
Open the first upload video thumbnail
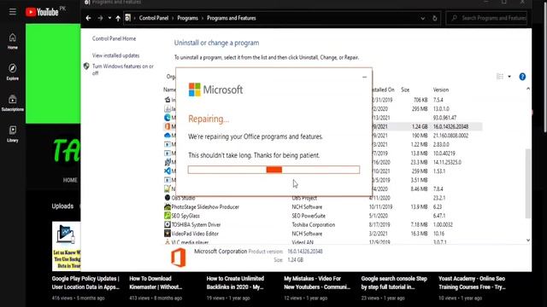(67, 246)
